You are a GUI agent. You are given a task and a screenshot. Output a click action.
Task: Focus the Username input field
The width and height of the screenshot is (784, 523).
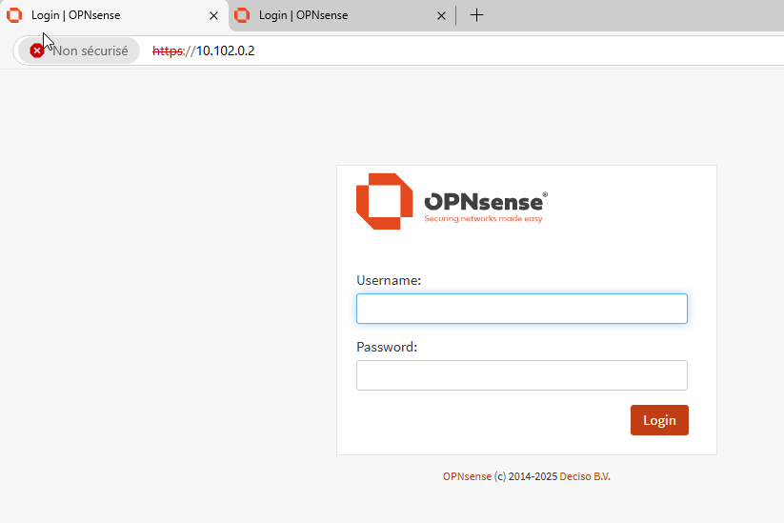[521, 309]
